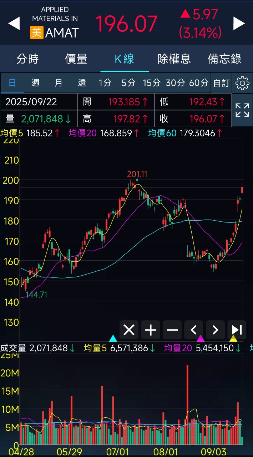Image resolution: width=253 pixels, height=457 pixels.
Task: Select the 月 monthly period
Action: pos(59,83)
